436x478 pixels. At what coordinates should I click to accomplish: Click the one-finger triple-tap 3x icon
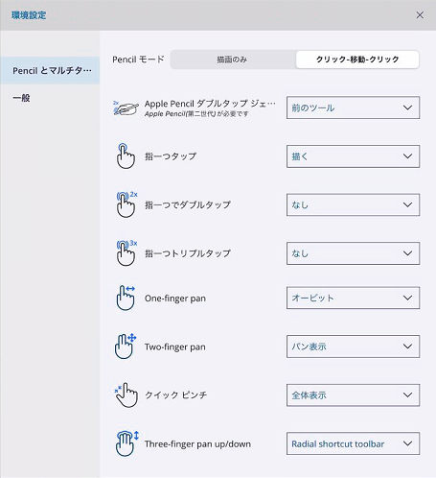coord(126,253)
